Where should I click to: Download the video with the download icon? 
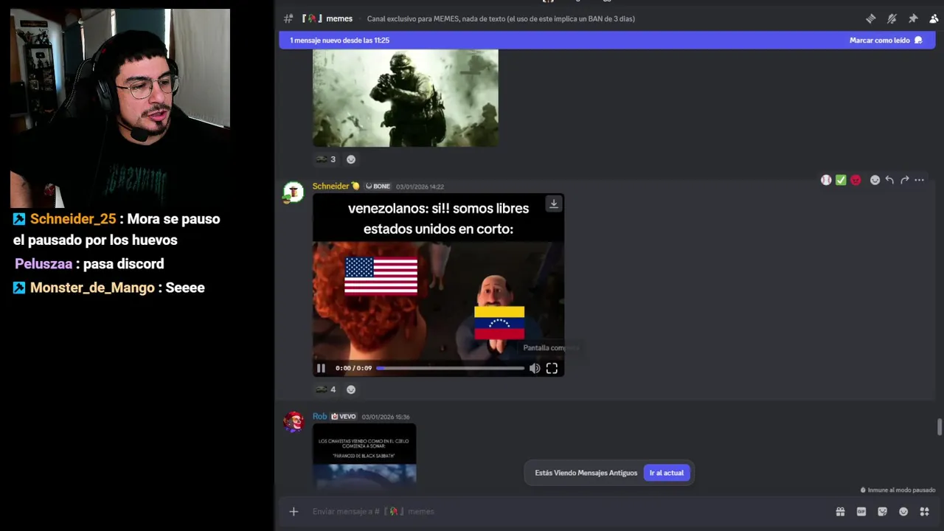pyautogui.click(x=553, y=204)
